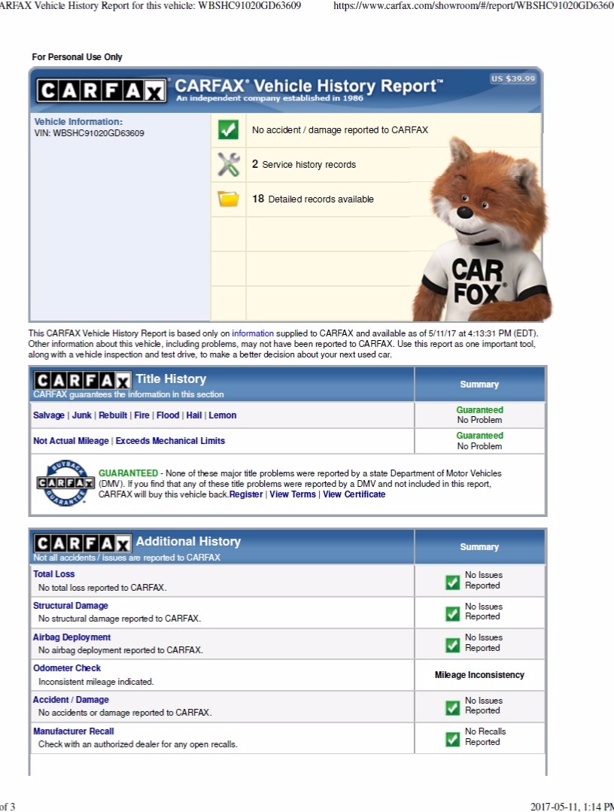Viewport: 614px width, 812px height.
Task: Open the Structural Damage link
Action: [71, 605]
